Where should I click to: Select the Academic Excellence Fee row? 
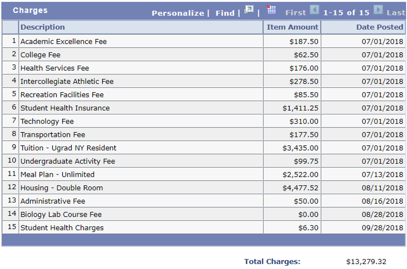pyautogui.click(x=64, y=42)
